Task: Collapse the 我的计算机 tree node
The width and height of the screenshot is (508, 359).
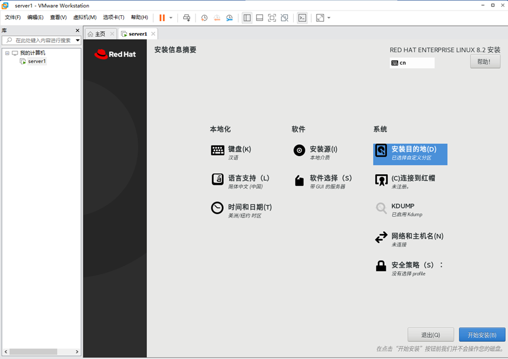Action: [7, 53]
